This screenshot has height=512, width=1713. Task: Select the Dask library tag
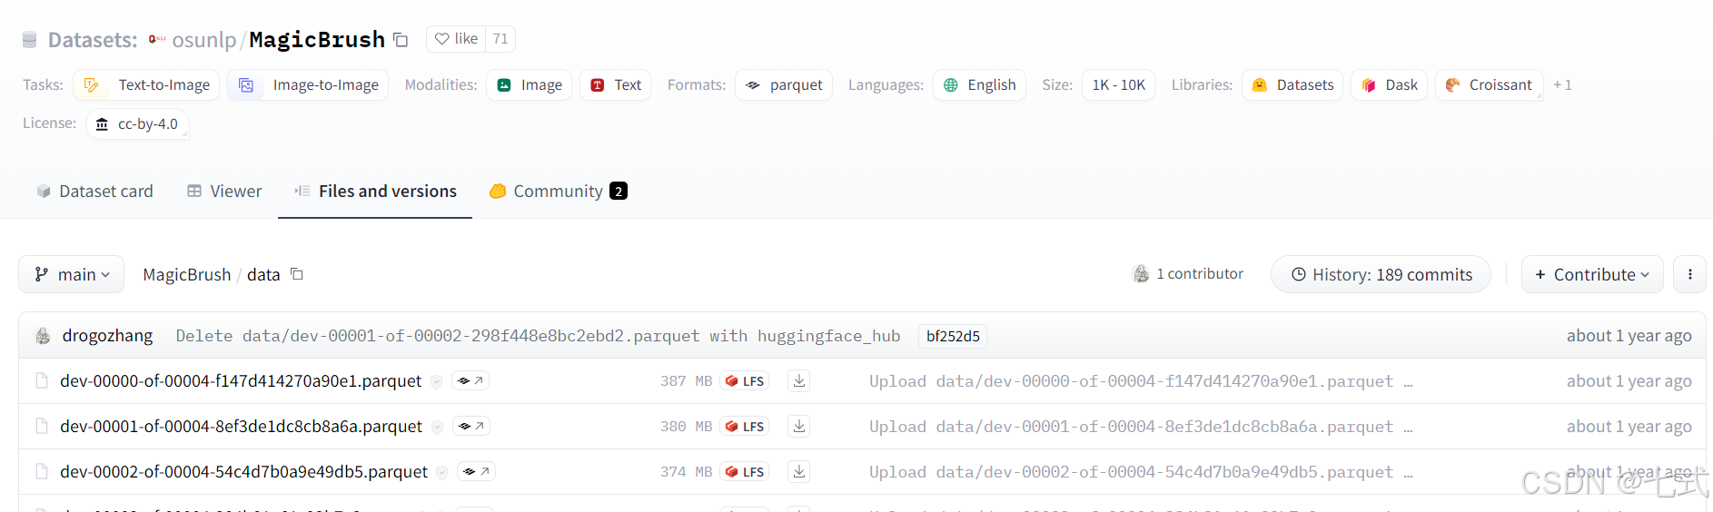pyautogui.click(x=1390, y=85)
